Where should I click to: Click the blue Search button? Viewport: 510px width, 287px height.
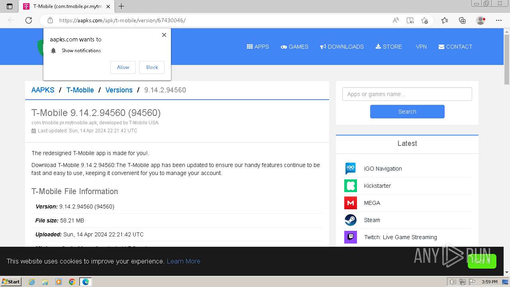[x=407, y=112]
